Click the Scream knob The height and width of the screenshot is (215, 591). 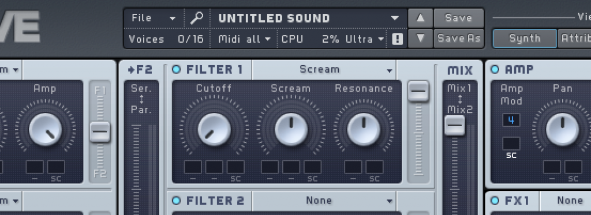click(x=291, y=130)
